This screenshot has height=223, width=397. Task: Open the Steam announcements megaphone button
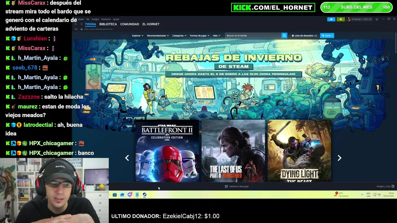coord(331,19)
